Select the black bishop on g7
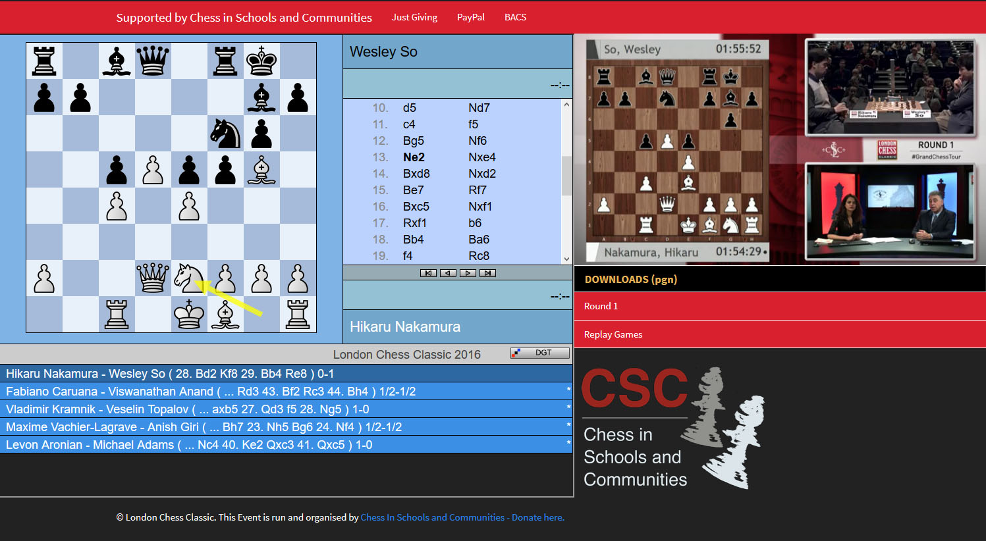This screenshot has width=986, height=541. (x=261, y=97)
